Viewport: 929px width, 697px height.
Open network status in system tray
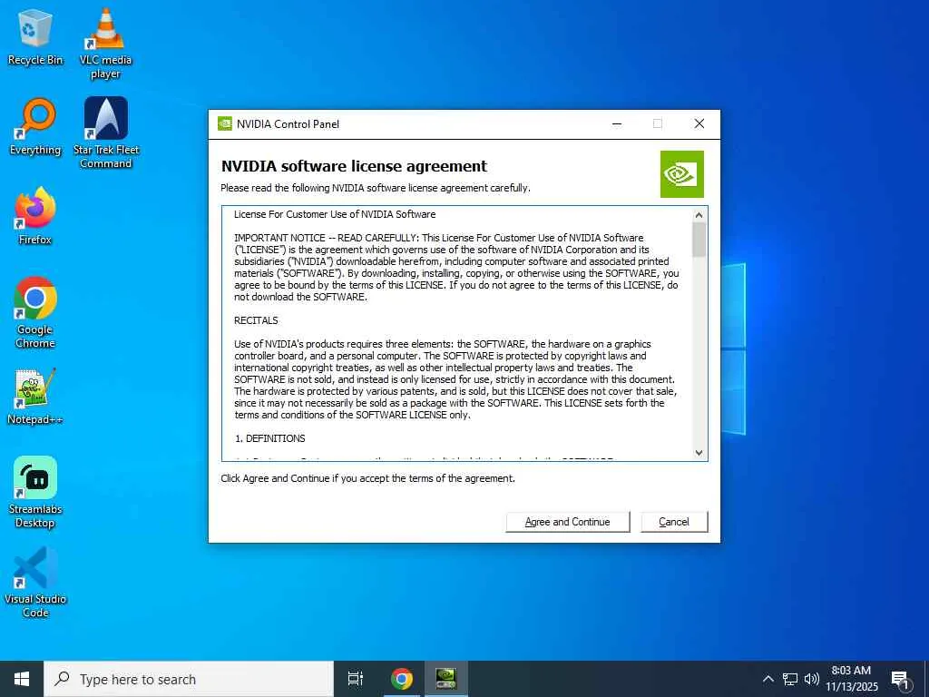(x=790, y=679)
